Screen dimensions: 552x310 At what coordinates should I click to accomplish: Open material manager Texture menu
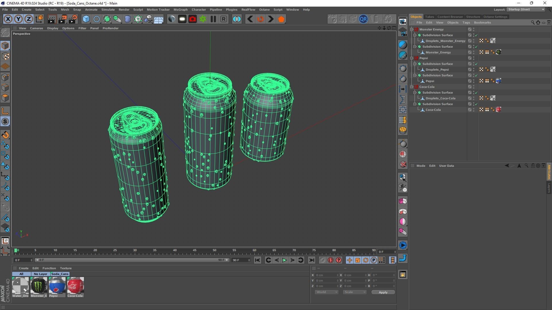click(66, 268)
